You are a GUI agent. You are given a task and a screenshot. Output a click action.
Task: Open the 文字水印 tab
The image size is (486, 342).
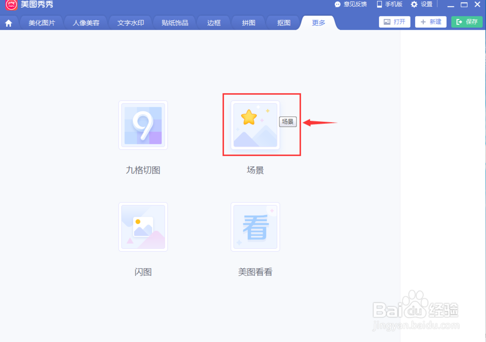130,22
